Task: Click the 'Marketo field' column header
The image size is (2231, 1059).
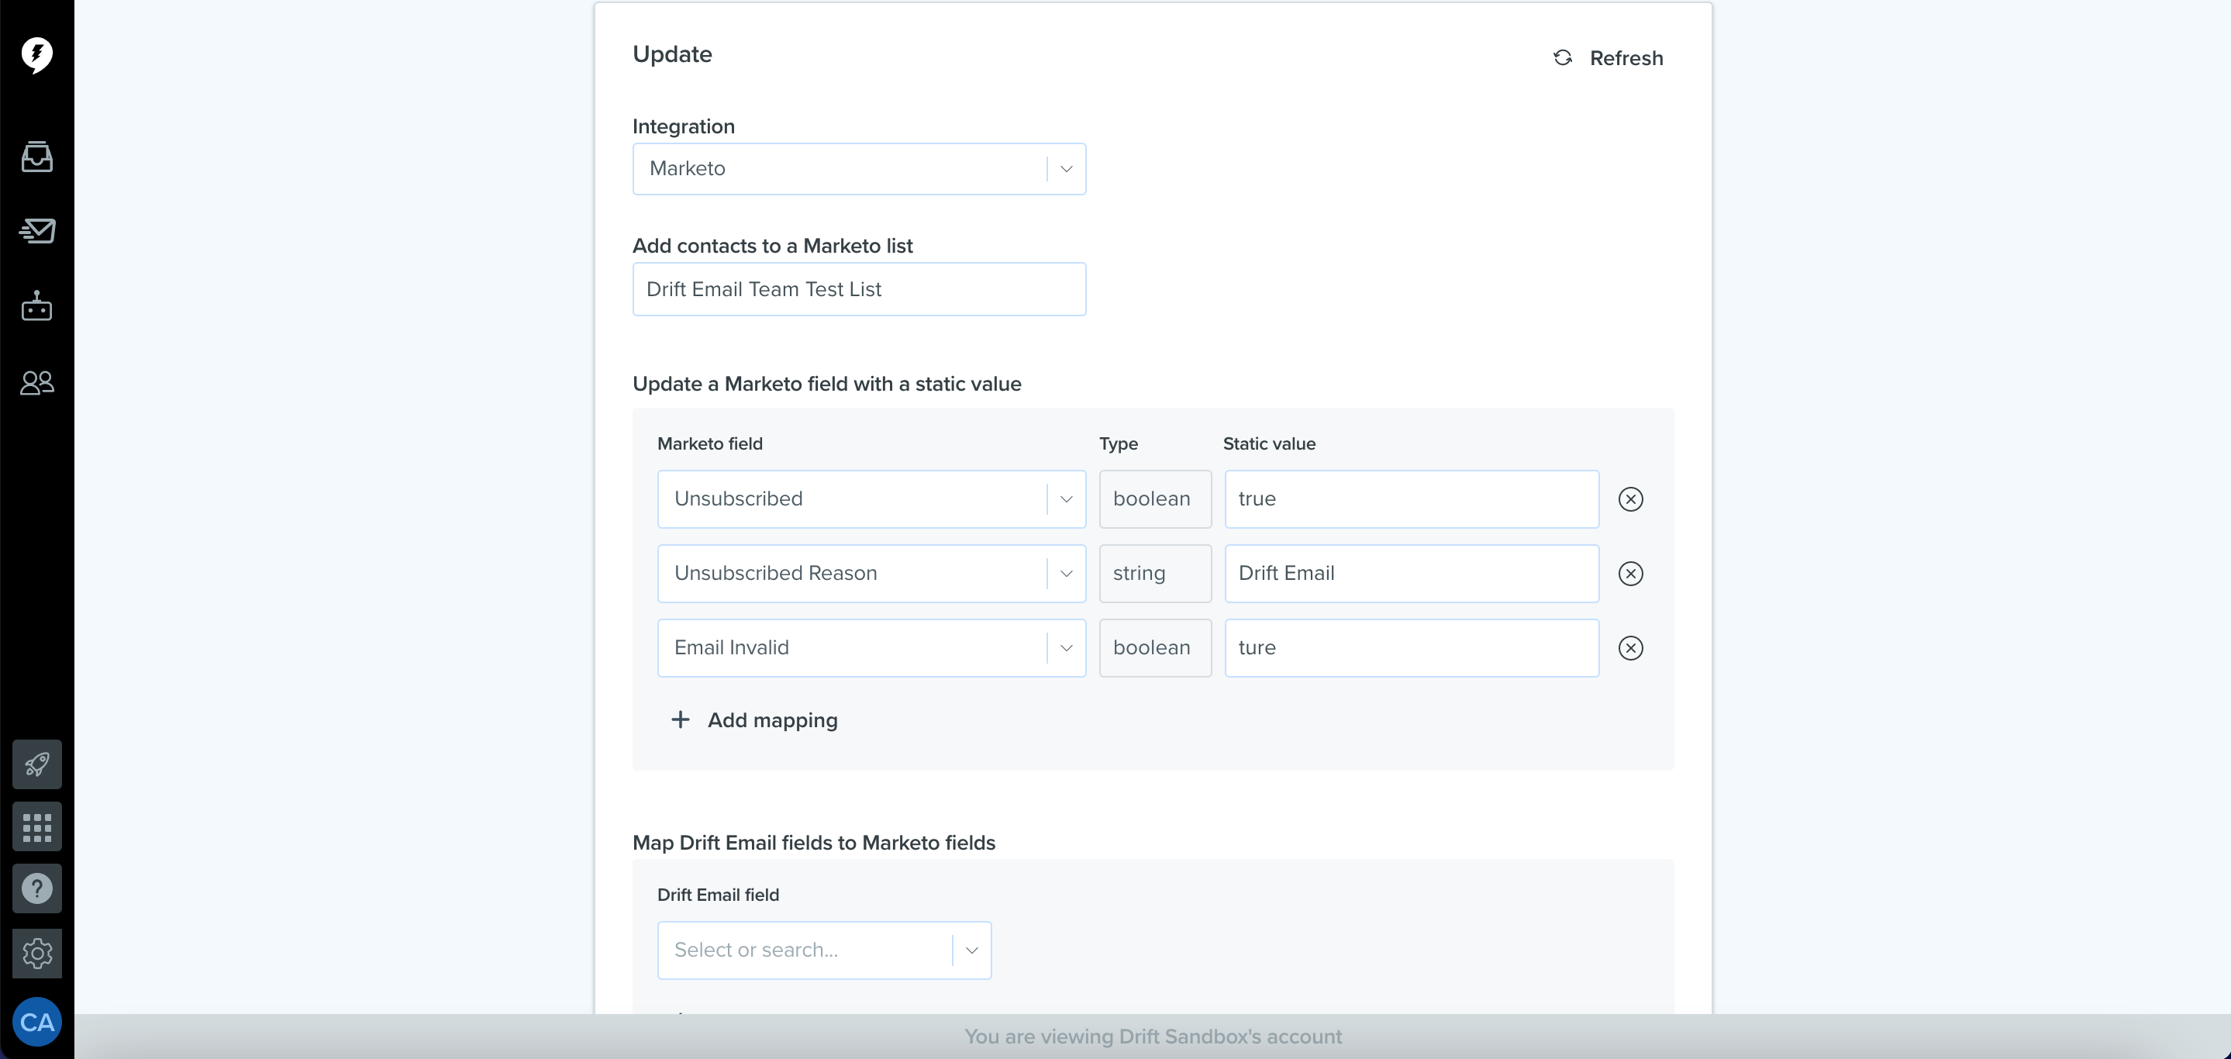Action: [x=709, y=443]
